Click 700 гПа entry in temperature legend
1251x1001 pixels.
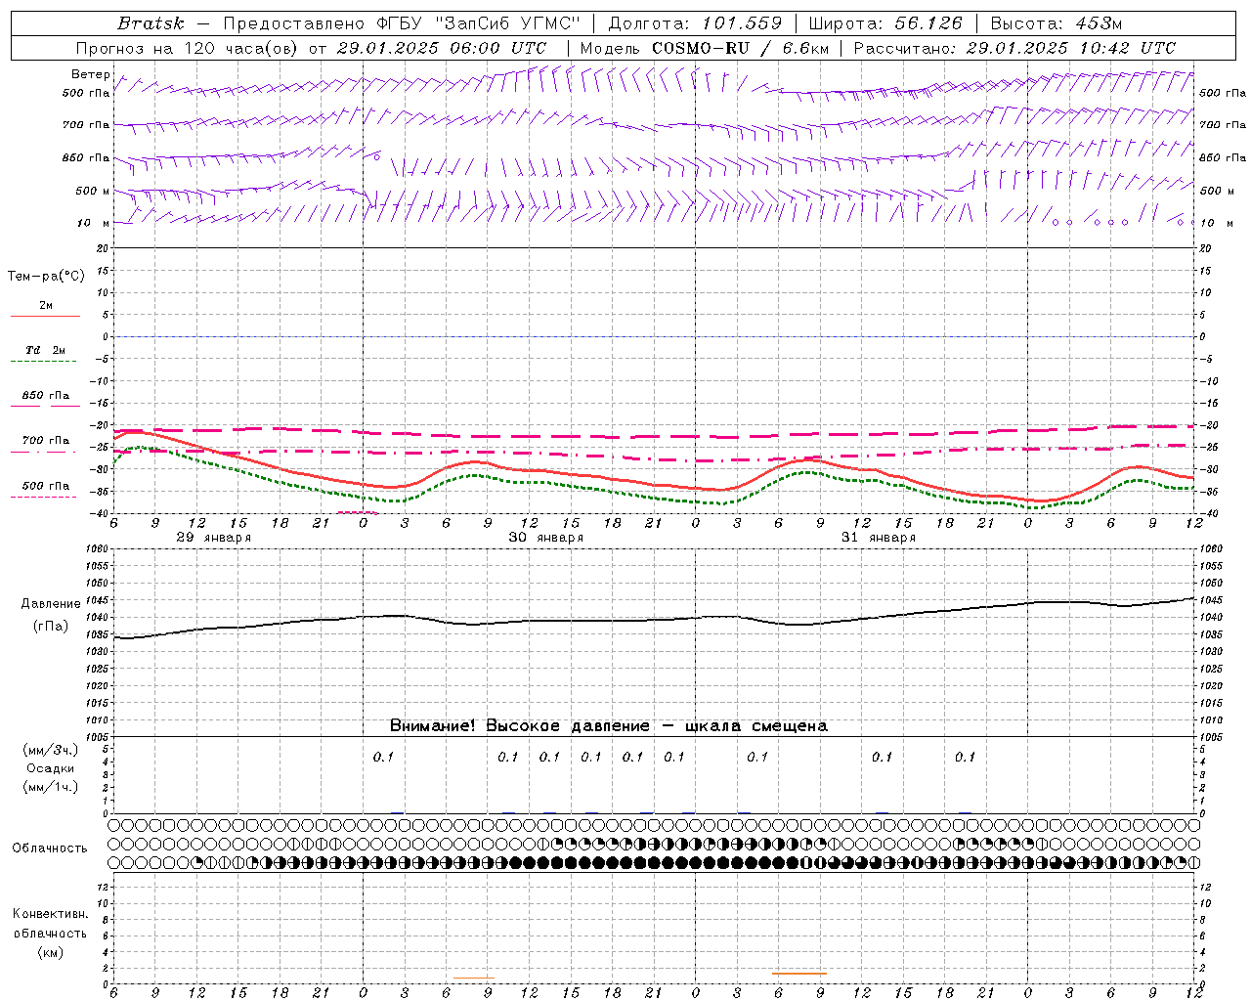pos(46,440)
